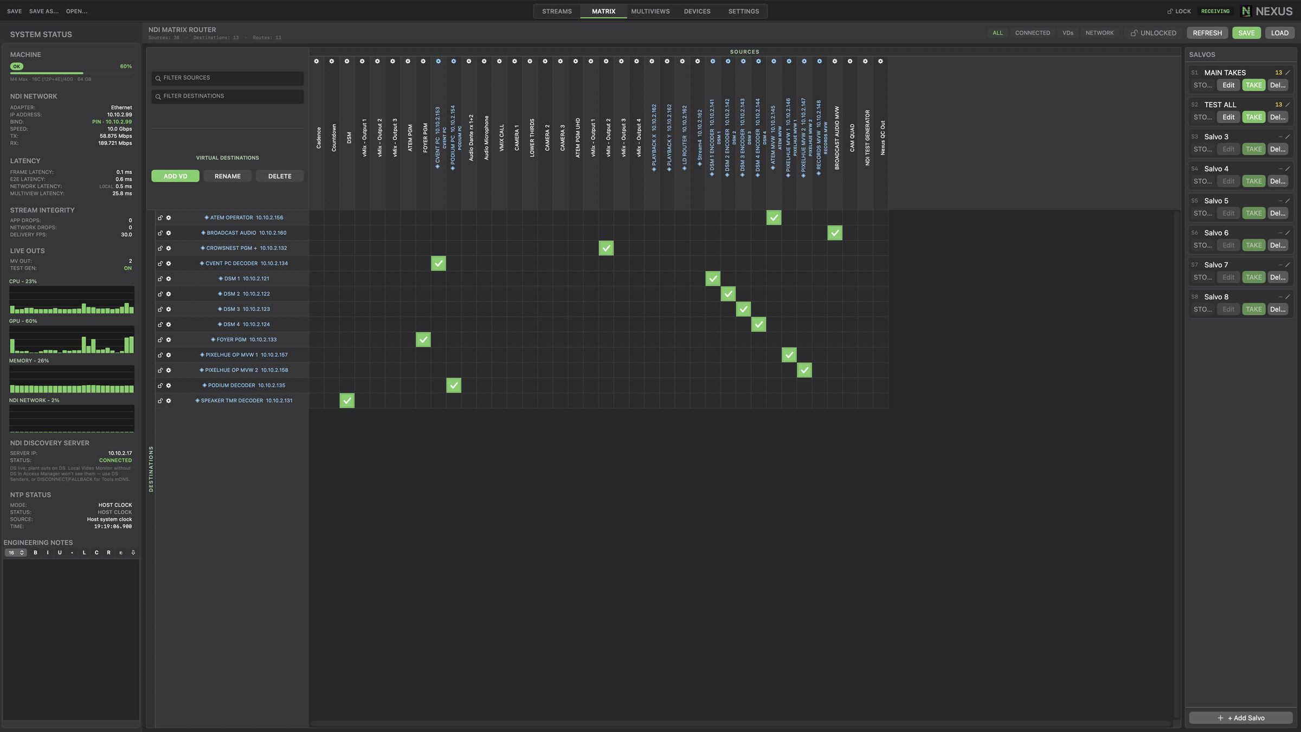The height and width of the screenshot is (732, 1301).
Task: Take the TEST ALL salvo
Action: (1253, 117)
